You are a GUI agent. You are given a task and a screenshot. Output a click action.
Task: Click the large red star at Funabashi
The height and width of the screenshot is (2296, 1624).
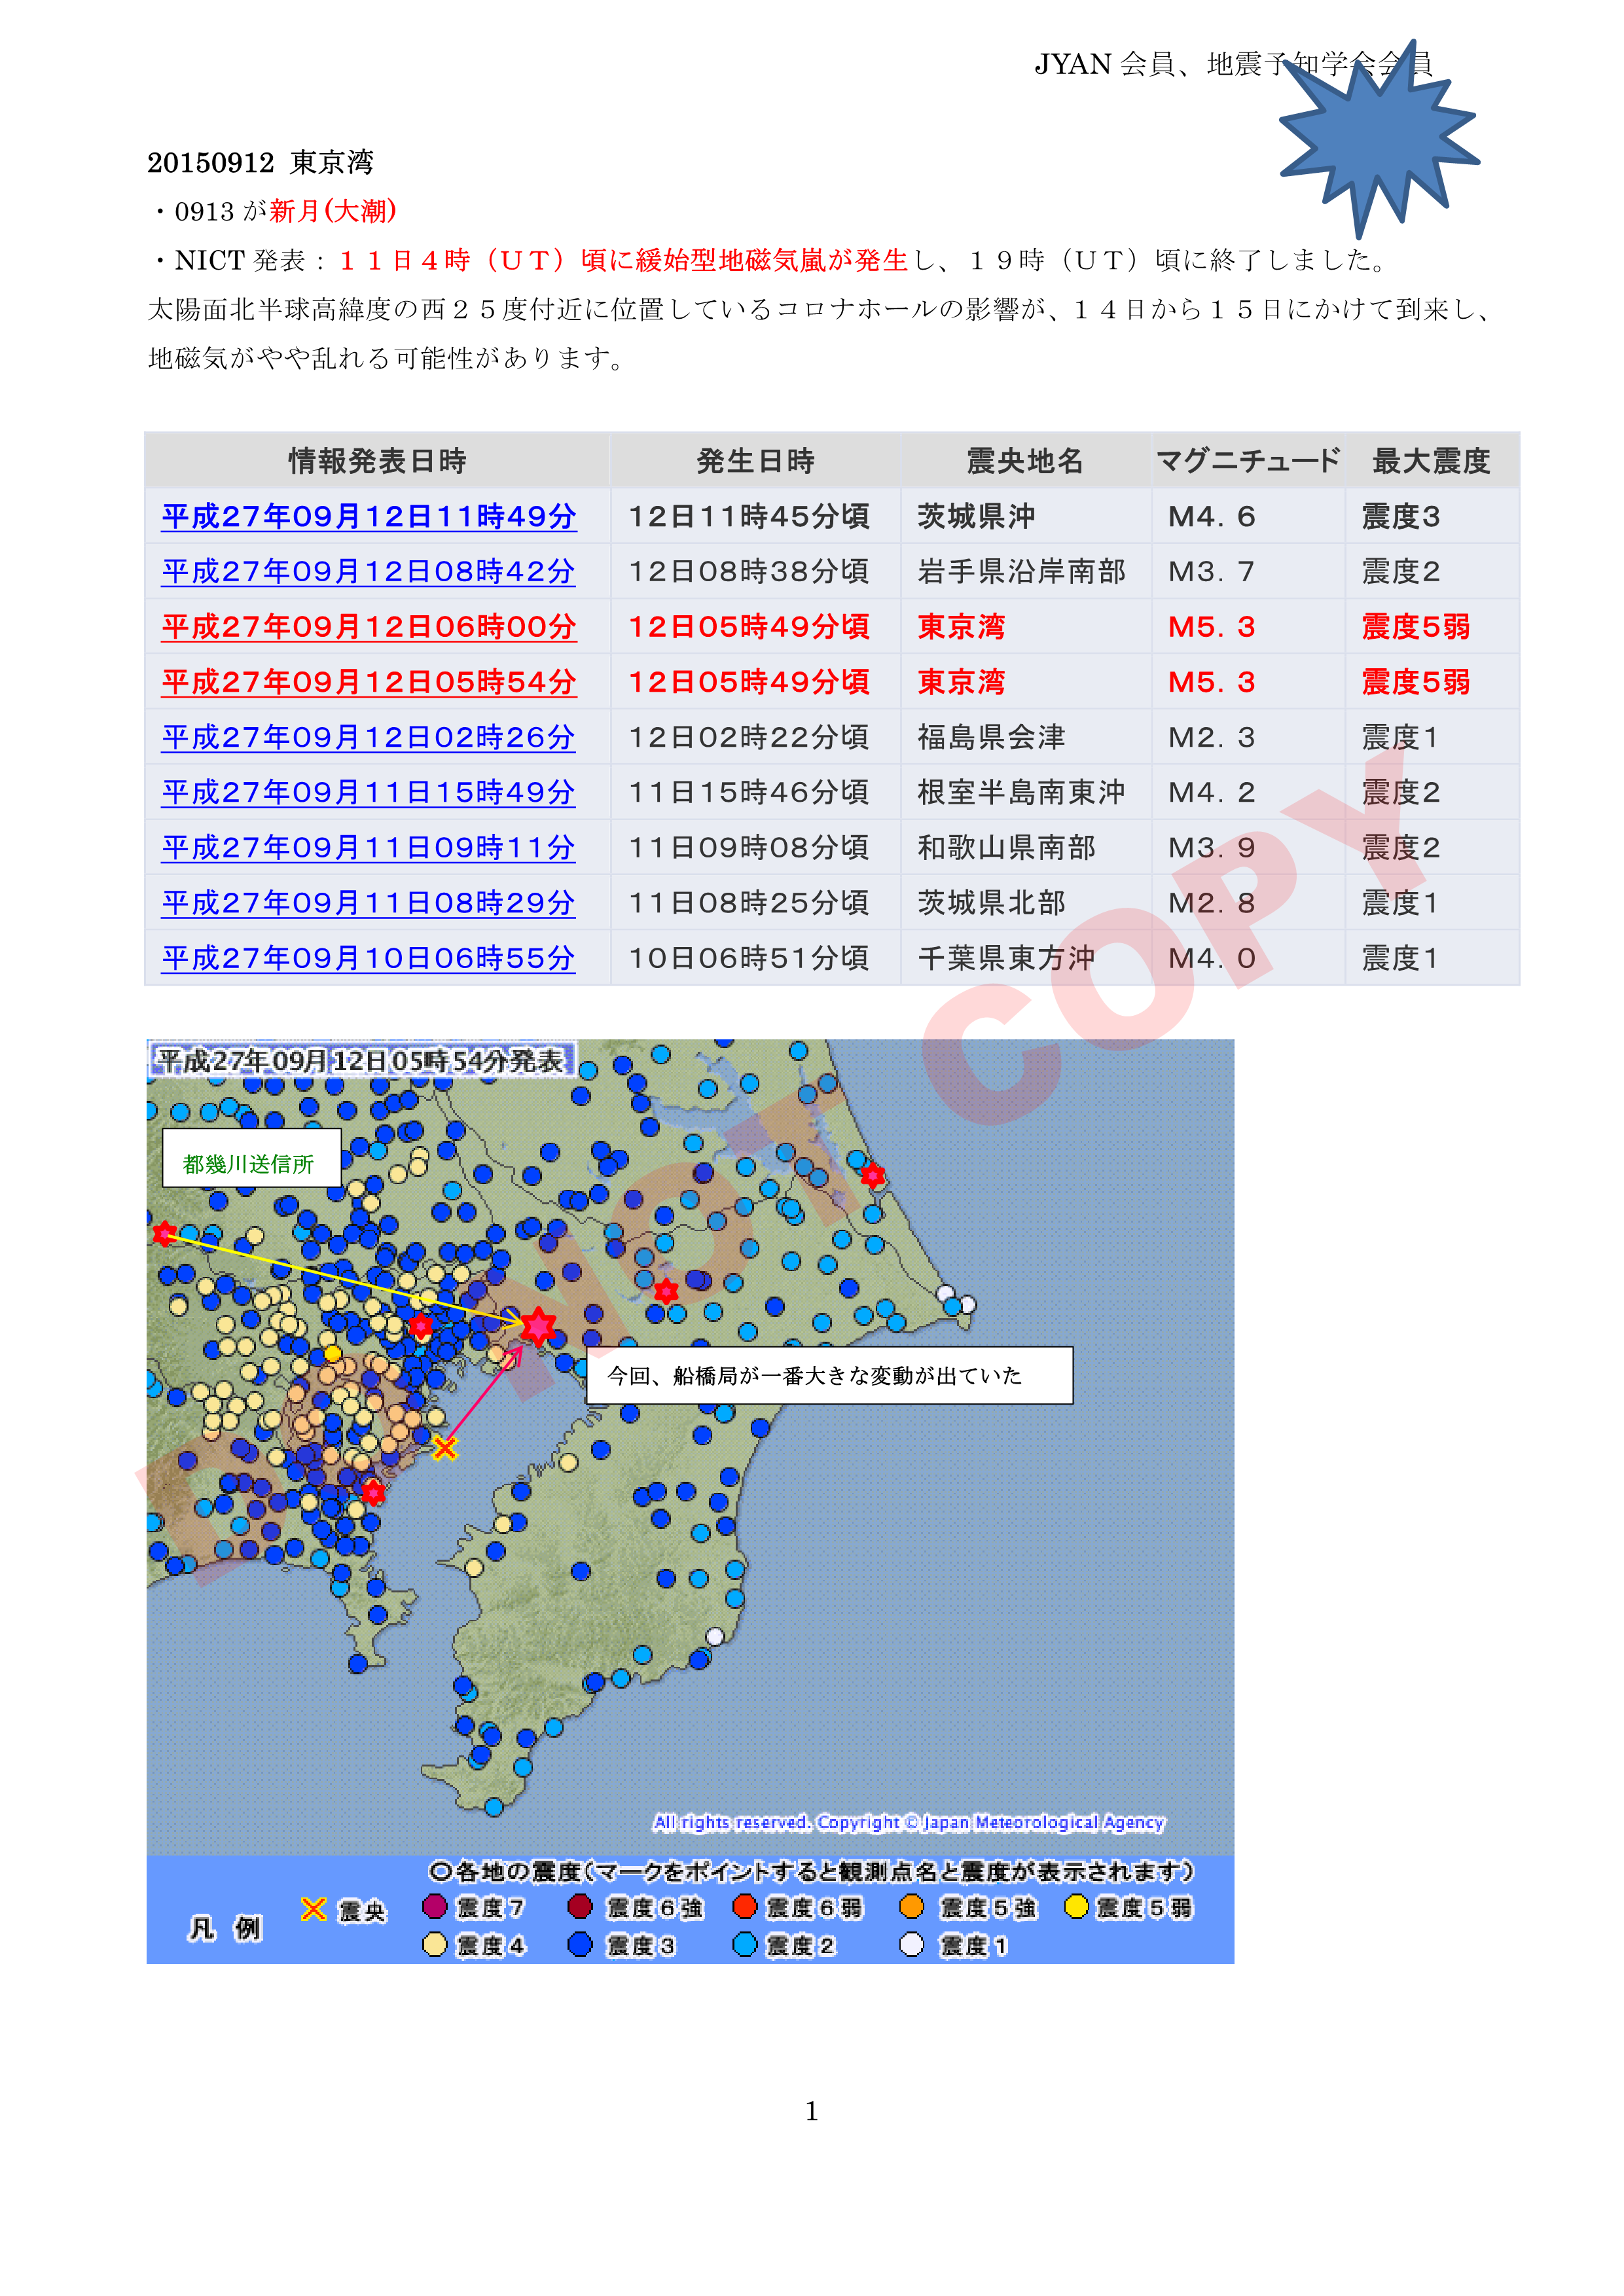538,1327
